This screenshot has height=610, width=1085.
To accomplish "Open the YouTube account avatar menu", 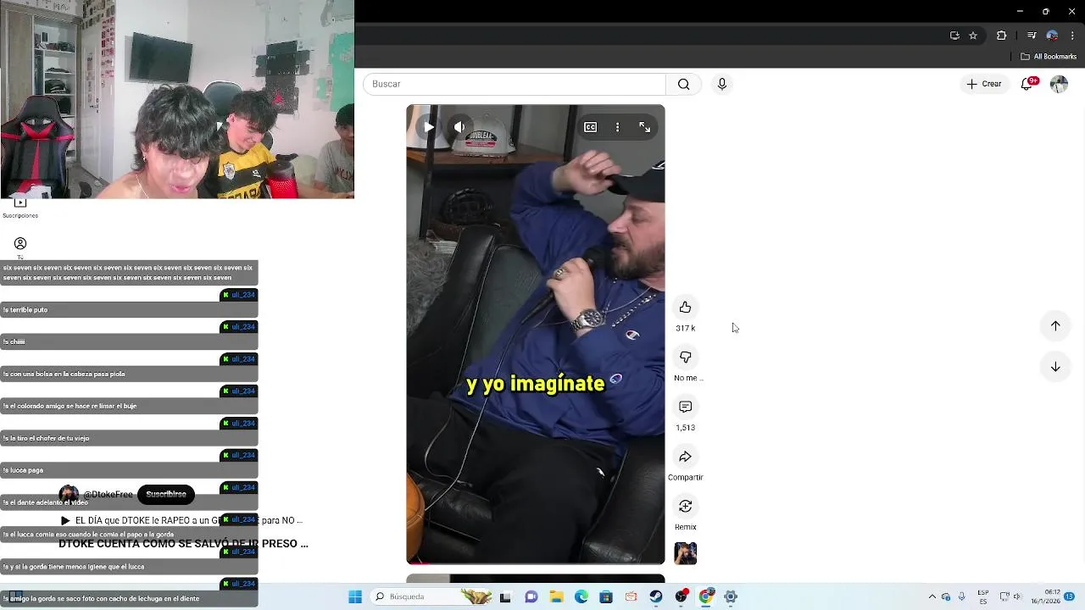I will point(1059,84).
